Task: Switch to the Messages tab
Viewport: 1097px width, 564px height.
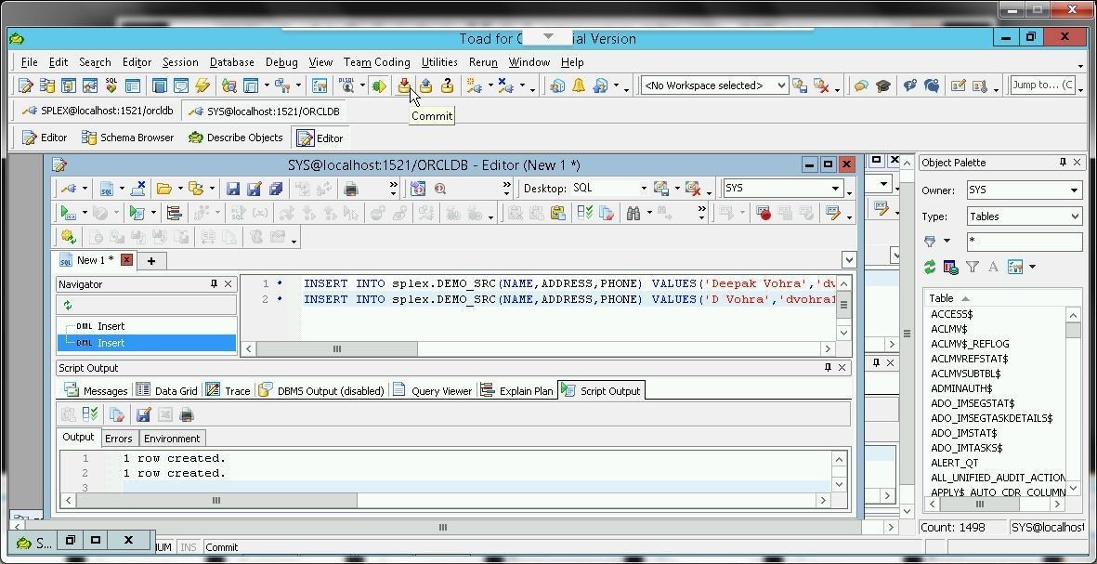Action: coord(96,390)
